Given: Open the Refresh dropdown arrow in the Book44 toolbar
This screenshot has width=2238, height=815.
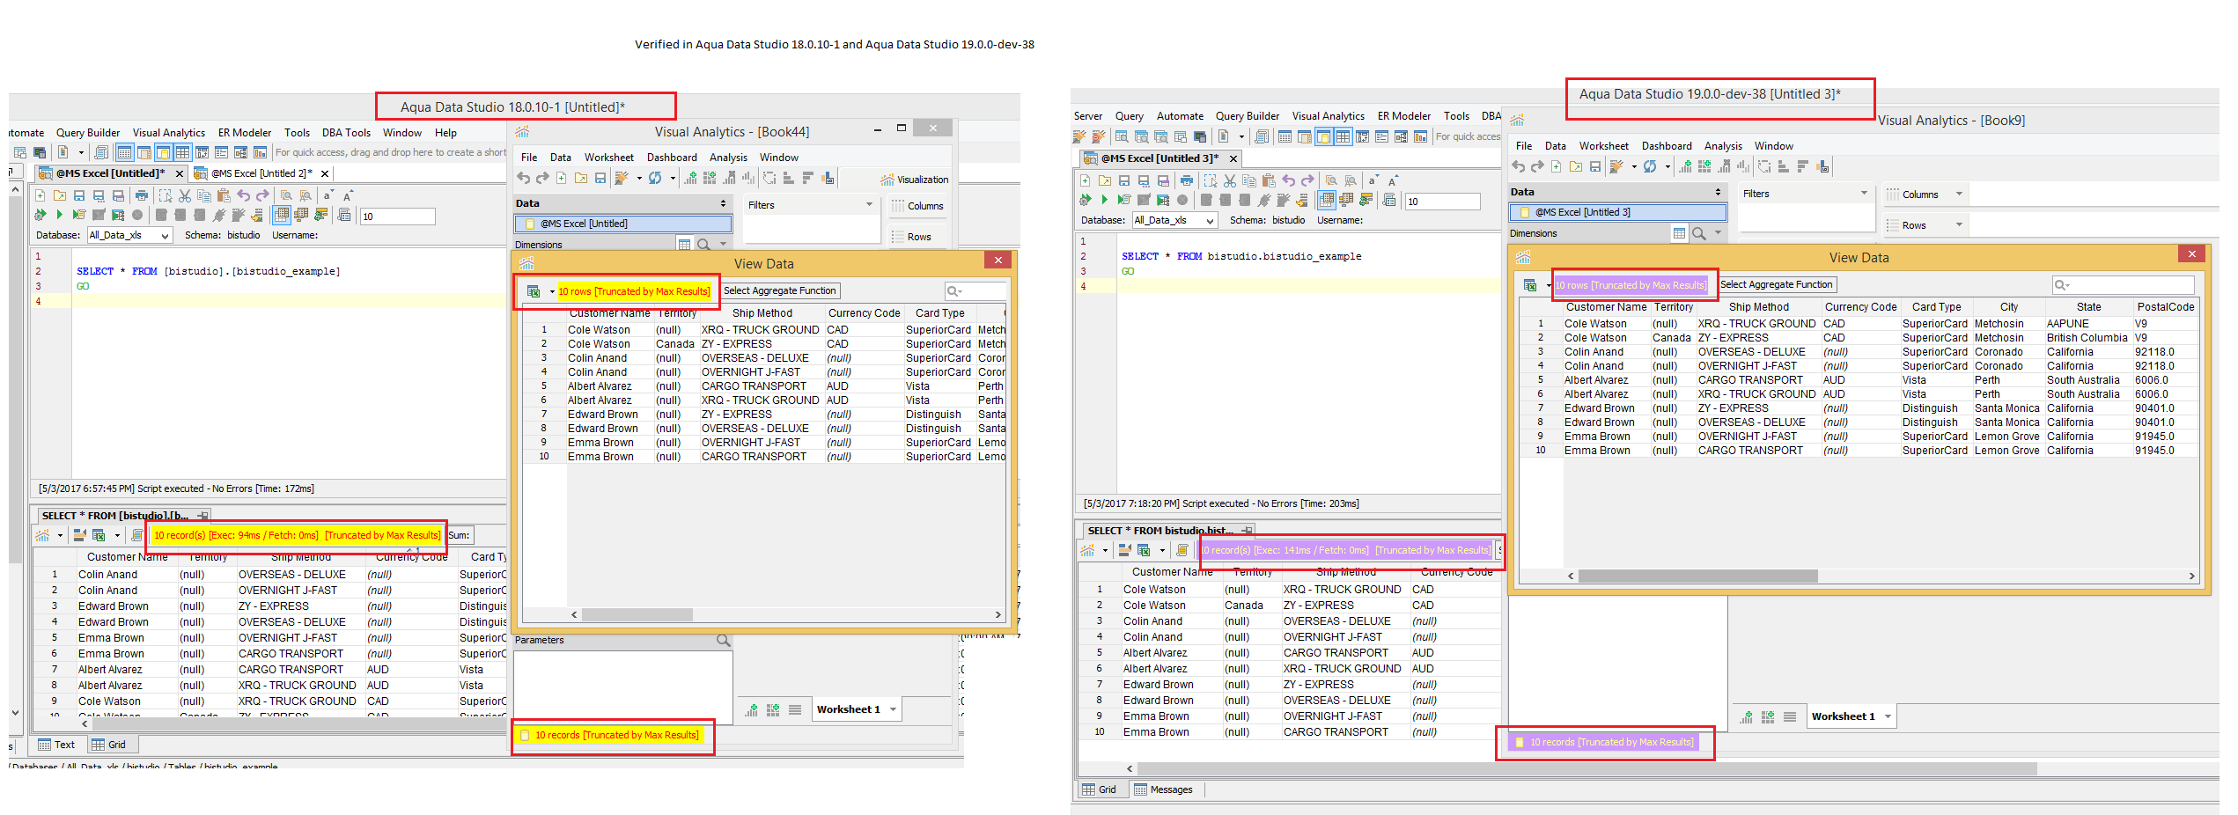Looking at the screenshot, I should [x=673, y=179].
